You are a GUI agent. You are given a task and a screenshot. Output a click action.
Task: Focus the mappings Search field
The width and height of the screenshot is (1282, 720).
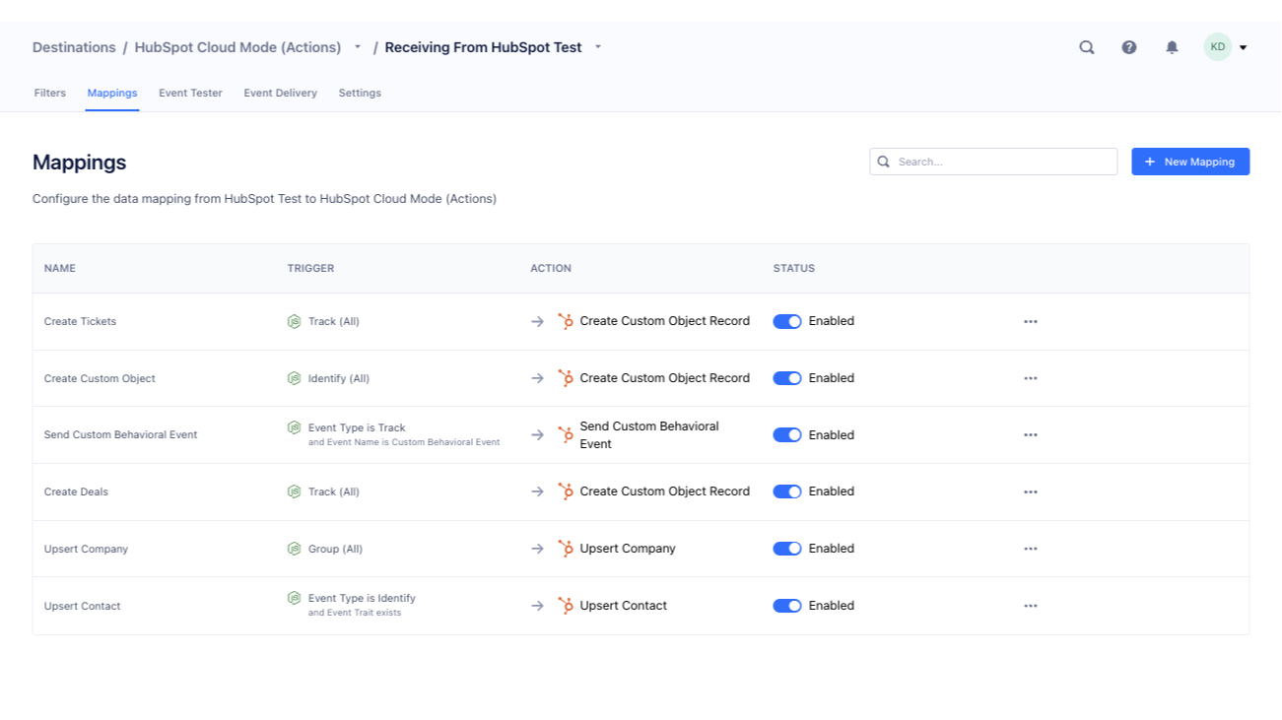tap(993, 162)
